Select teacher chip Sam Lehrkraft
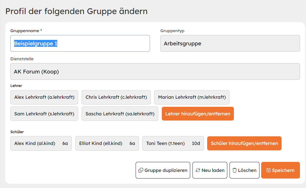This screenshot has width=306, height=188. click(x=44, y=114)
